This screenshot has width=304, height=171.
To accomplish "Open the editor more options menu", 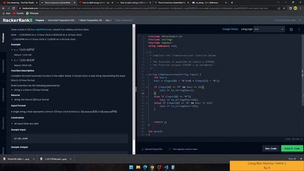I will [x=299, y=29].
